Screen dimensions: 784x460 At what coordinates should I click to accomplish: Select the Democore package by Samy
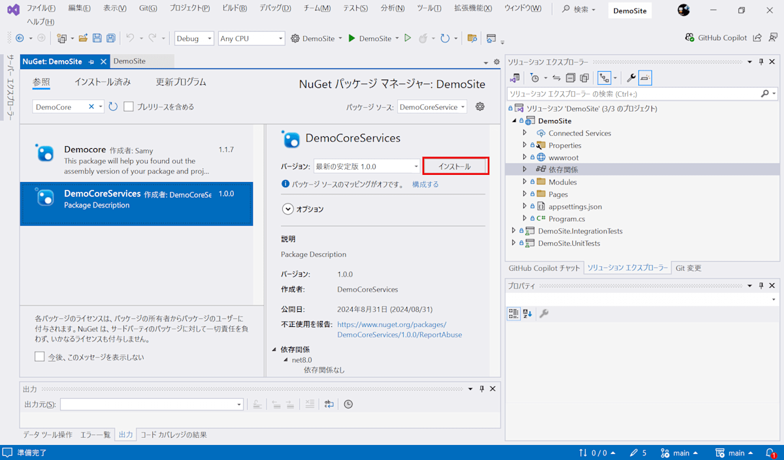coord(137,160)
